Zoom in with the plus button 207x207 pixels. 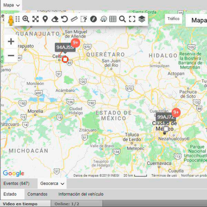click(x=11, y=41)
